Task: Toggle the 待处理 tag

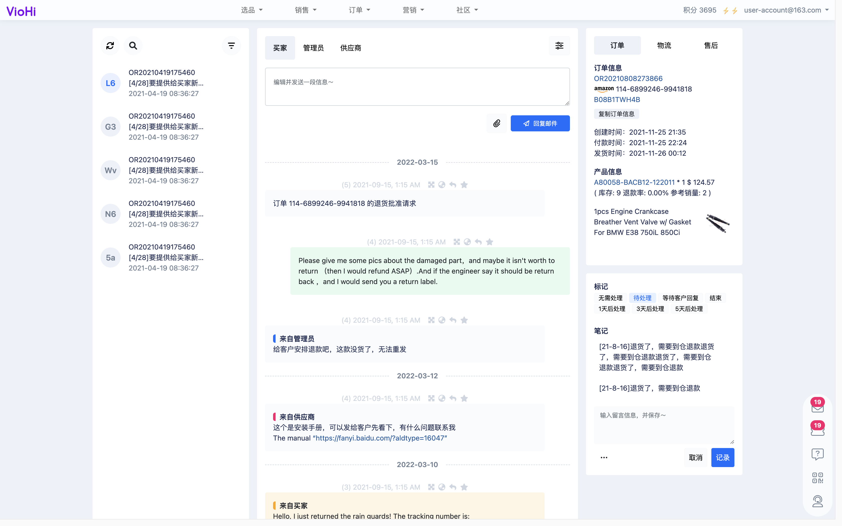Action: click(x=642, y=298)
